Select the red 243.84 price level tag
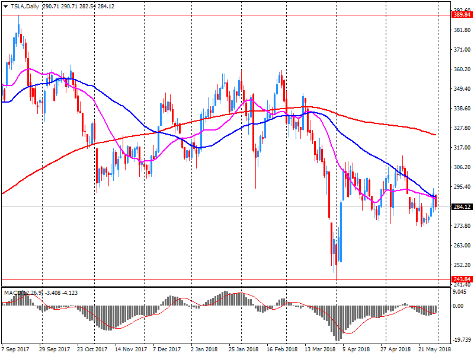This screenshot has height=356, width=474. (462, 279)
